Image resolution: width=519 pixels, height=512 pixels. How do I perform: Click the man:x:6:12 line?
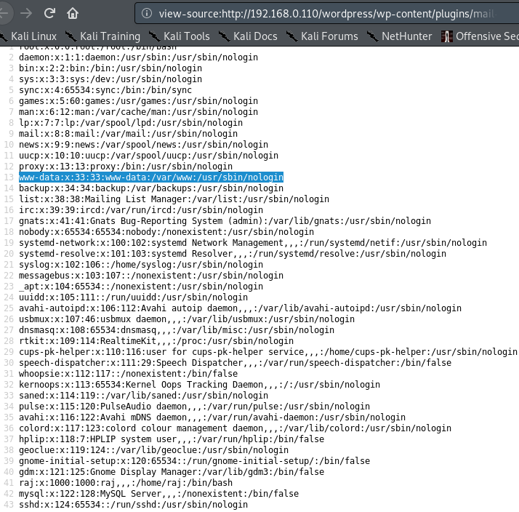coord(138,112)
